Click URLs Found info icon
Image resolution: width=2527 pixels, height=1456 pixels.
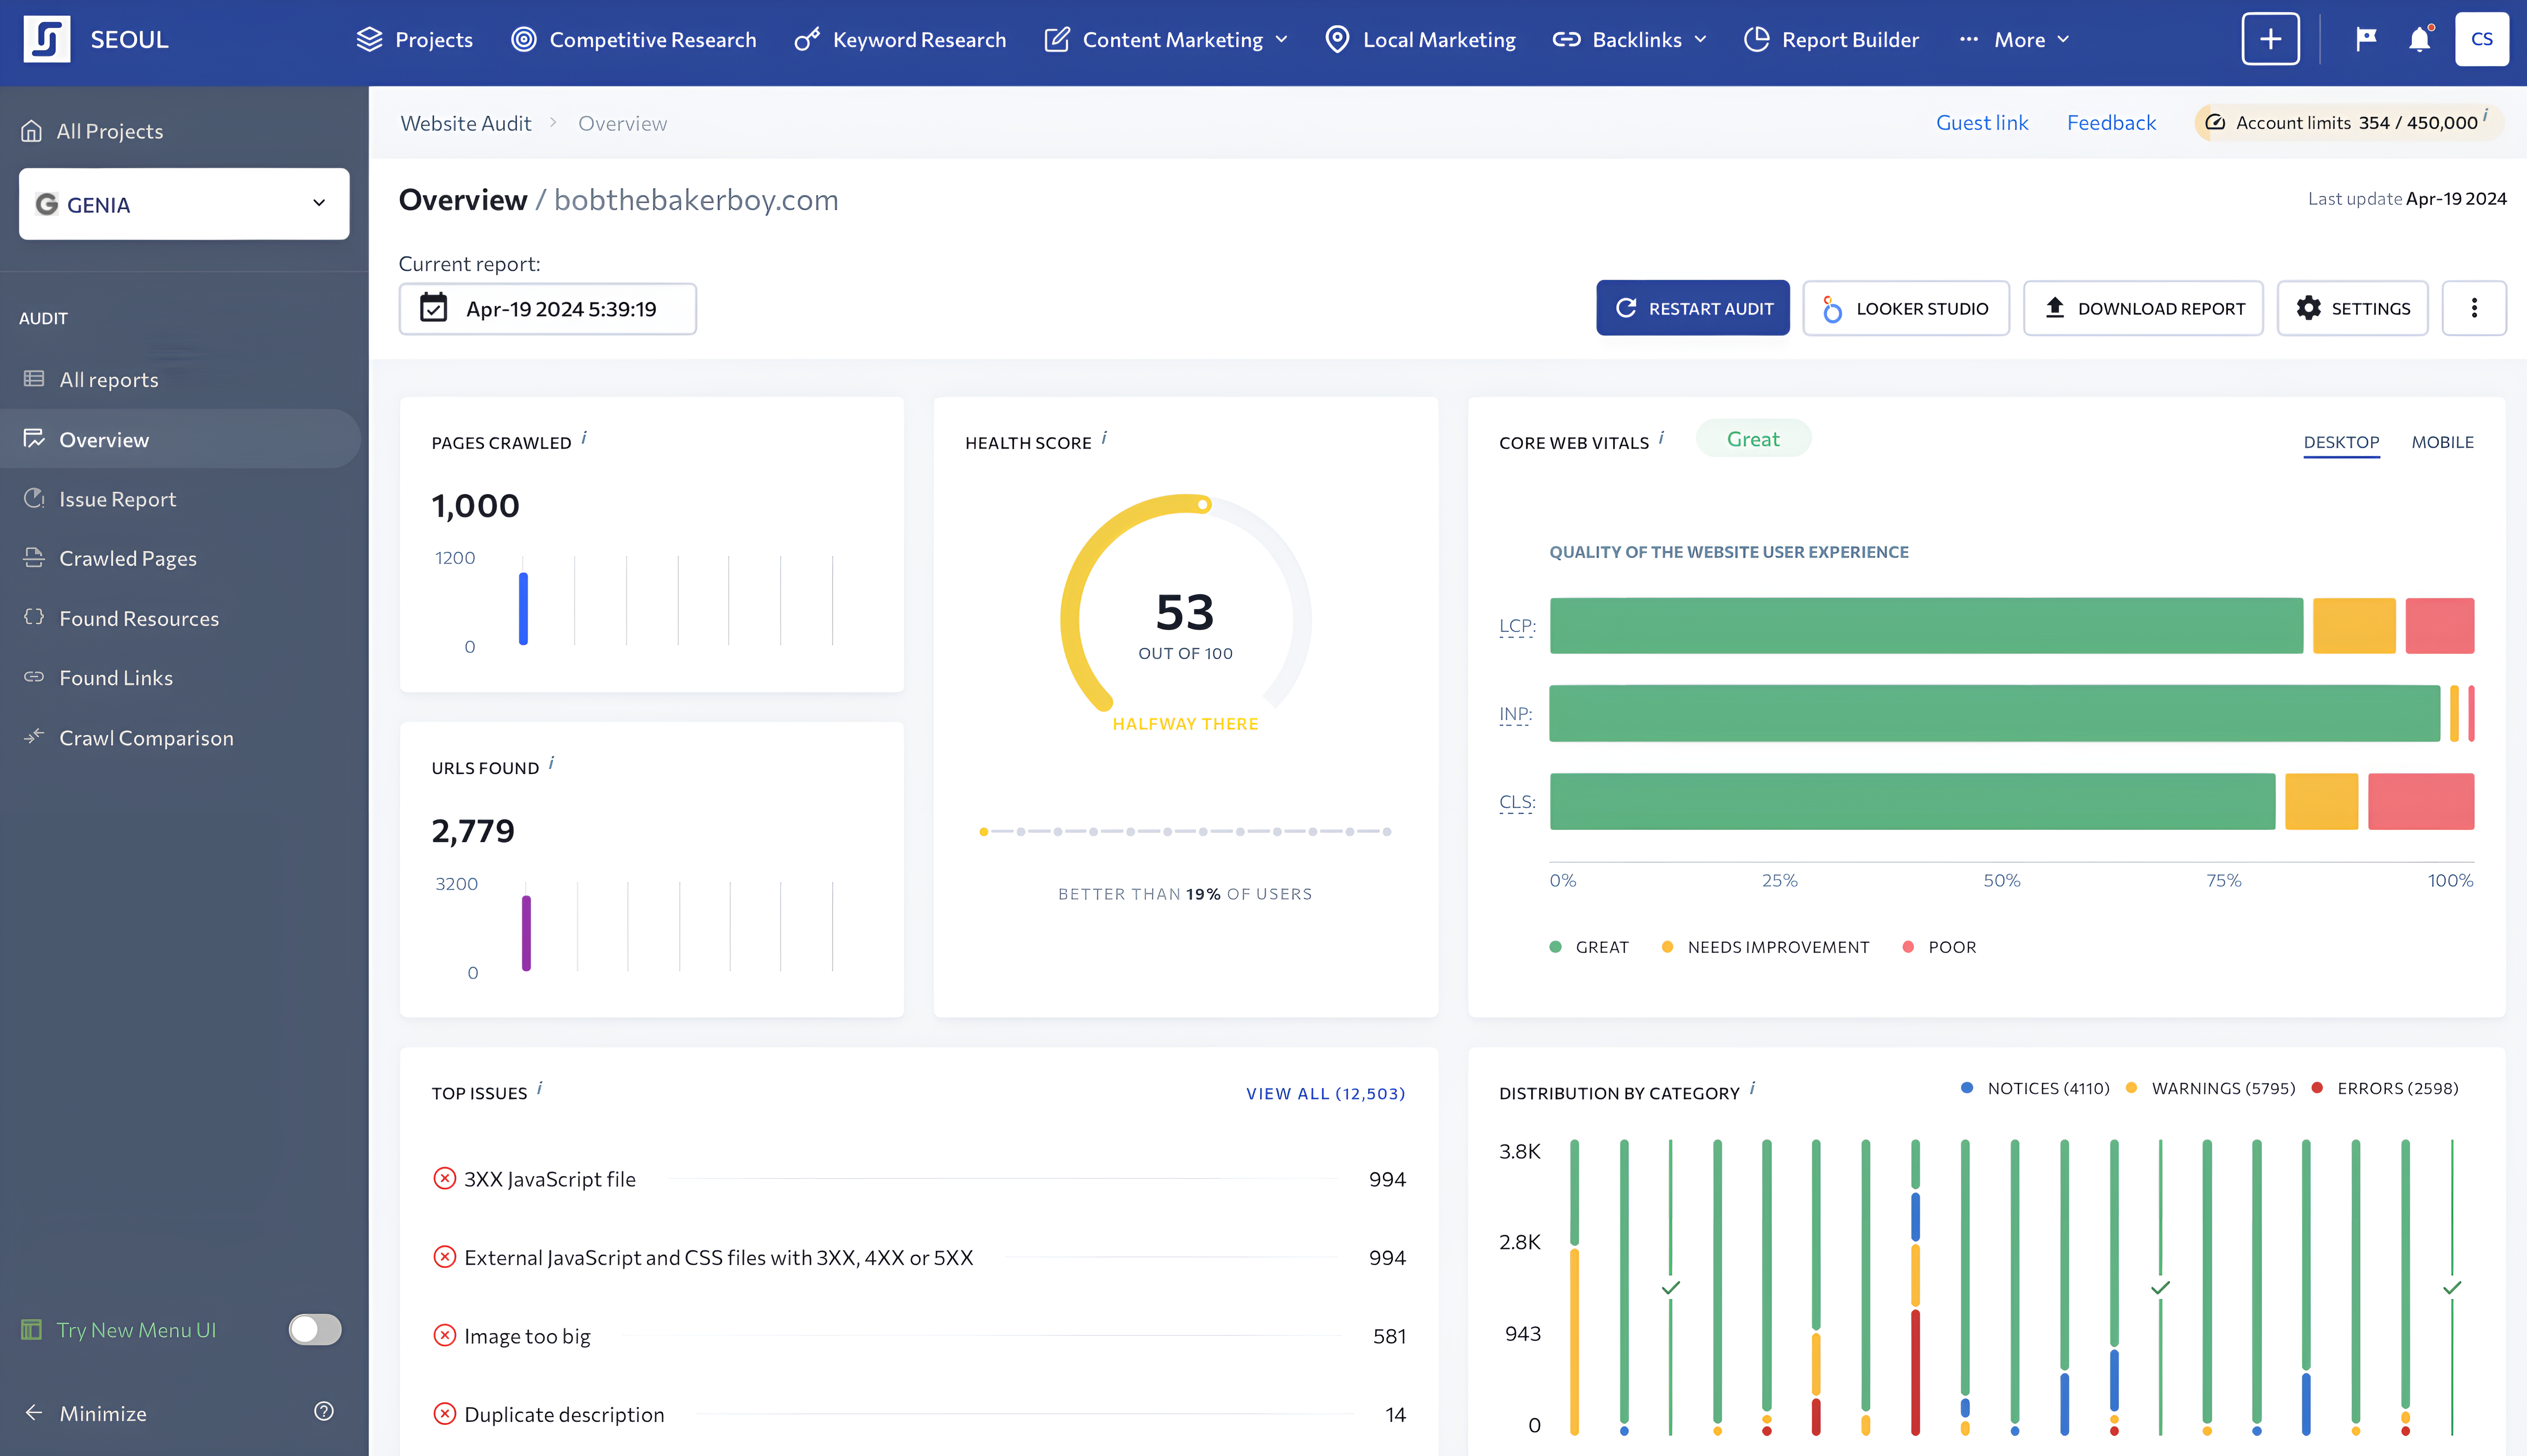(x=551, y=763)
